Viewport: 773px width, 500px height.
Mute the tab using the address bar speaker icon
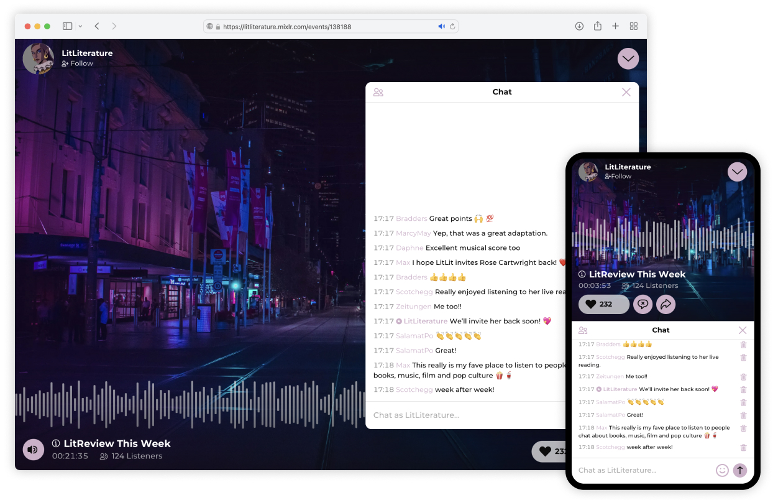tap(441, 27)
